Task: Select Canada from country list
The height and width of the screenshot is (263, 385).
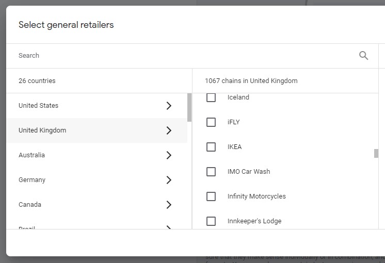Action: (x=30, y=205)
